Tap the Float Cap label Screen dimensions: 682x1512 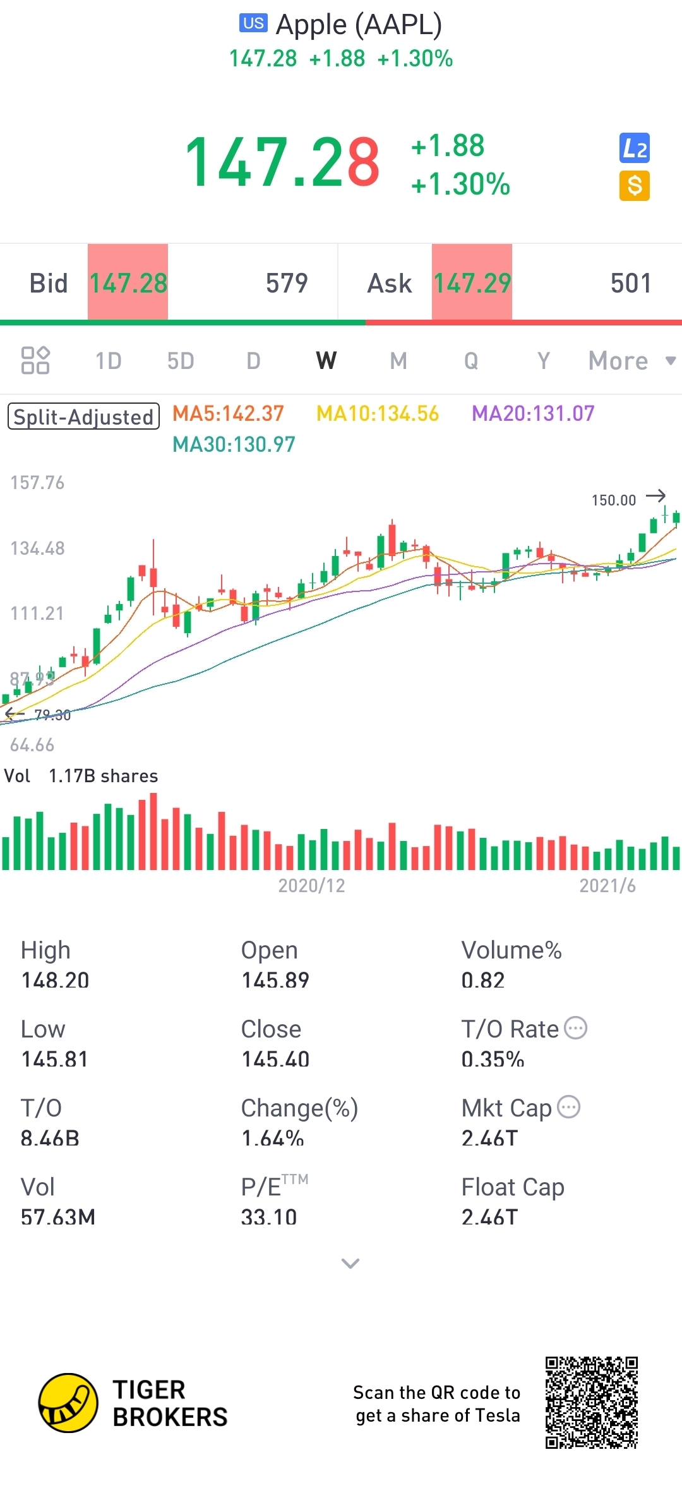click(513, 1187)
